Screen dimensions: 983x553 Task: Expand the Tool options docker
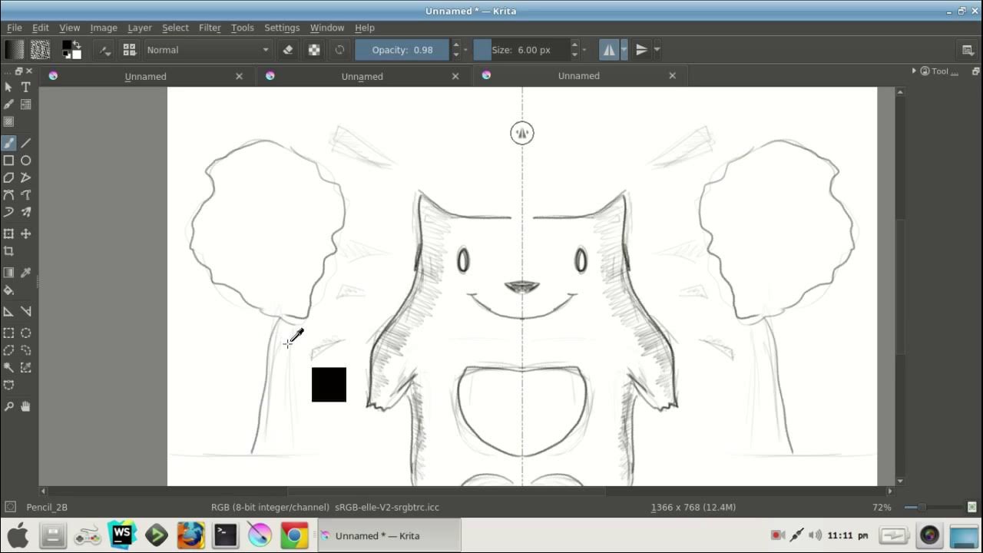coord(914,71)
